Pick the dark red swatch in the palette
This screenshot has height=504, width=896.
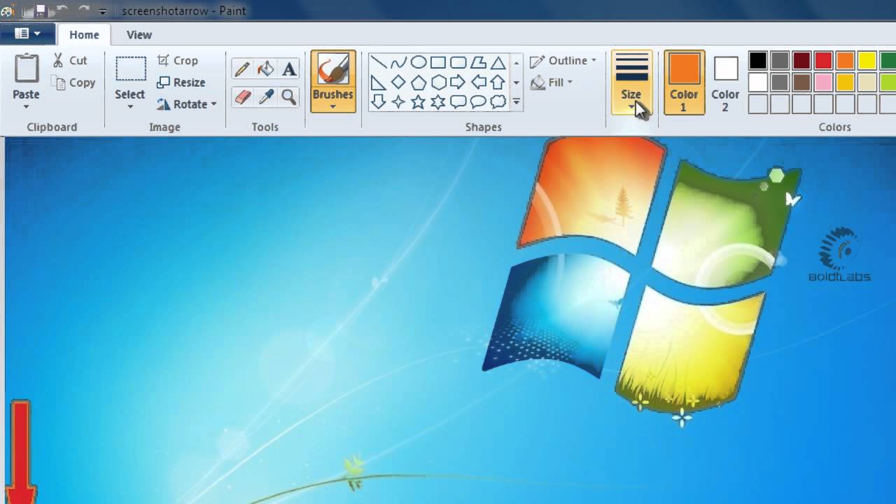pyautogui.click(x=801, y=61)
